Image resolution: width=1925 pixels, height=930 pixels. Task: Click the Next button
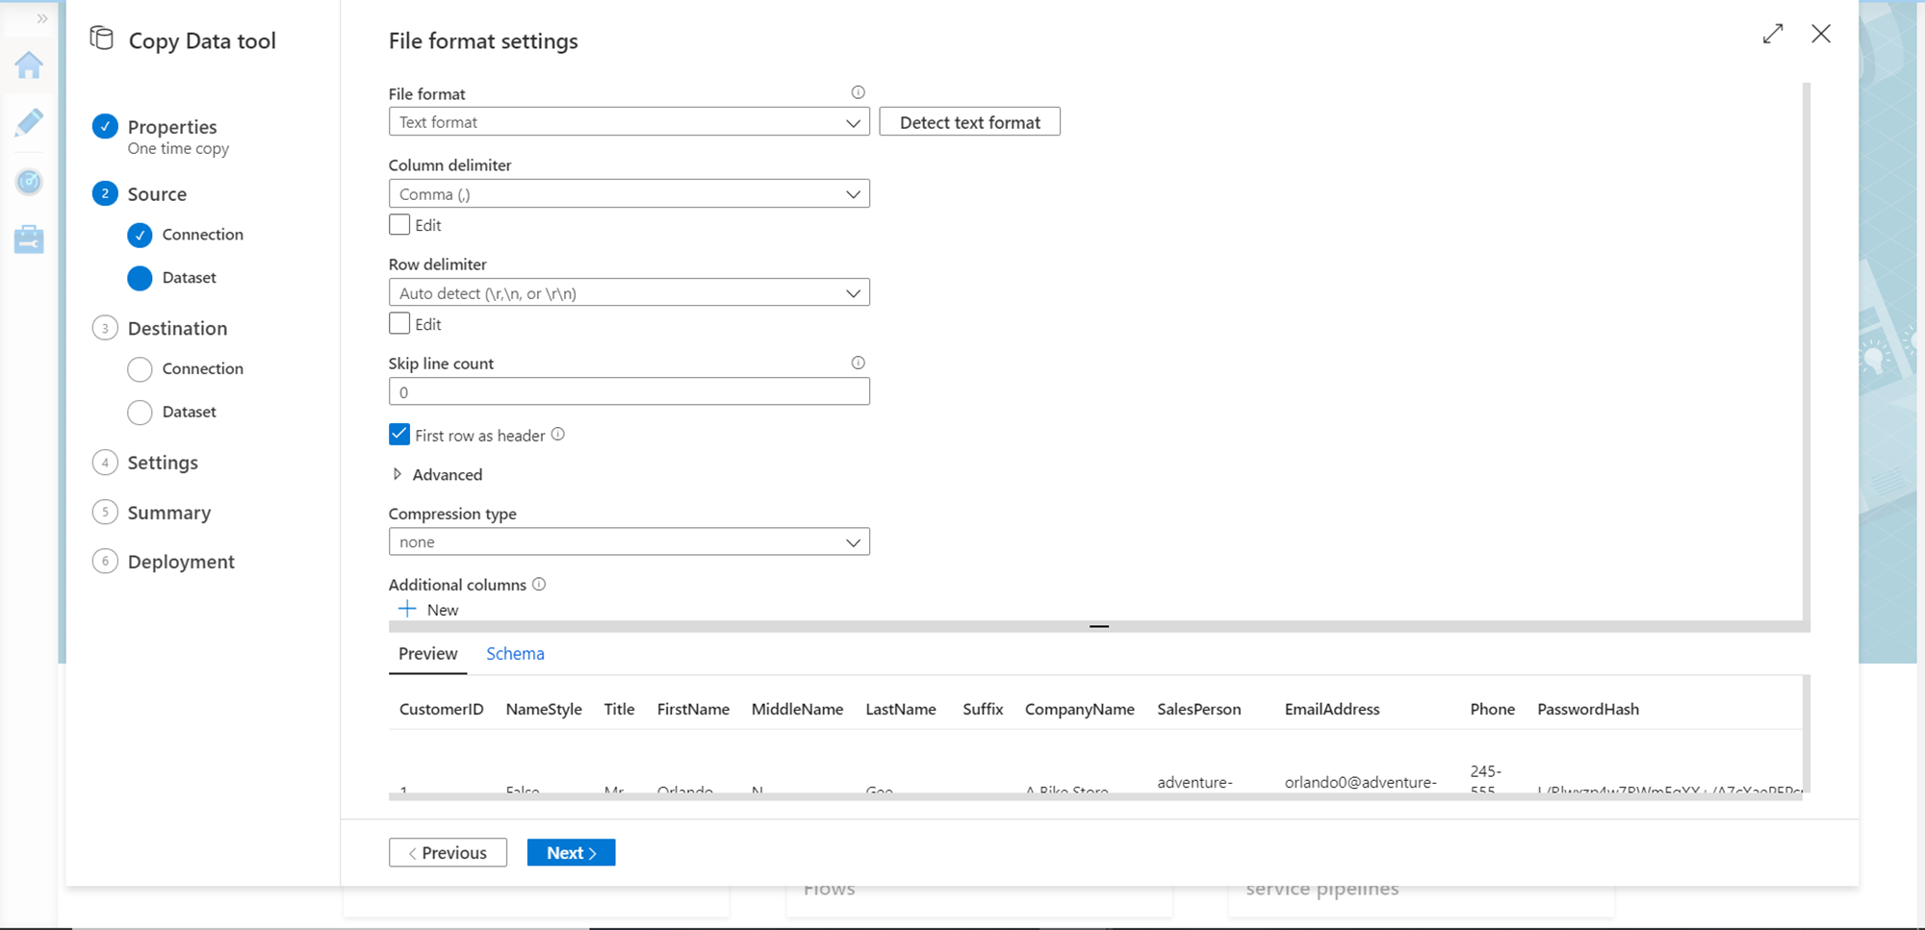click(571, 853)
